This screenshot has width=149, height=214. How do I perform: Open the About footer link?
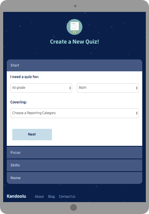(39, 197)
